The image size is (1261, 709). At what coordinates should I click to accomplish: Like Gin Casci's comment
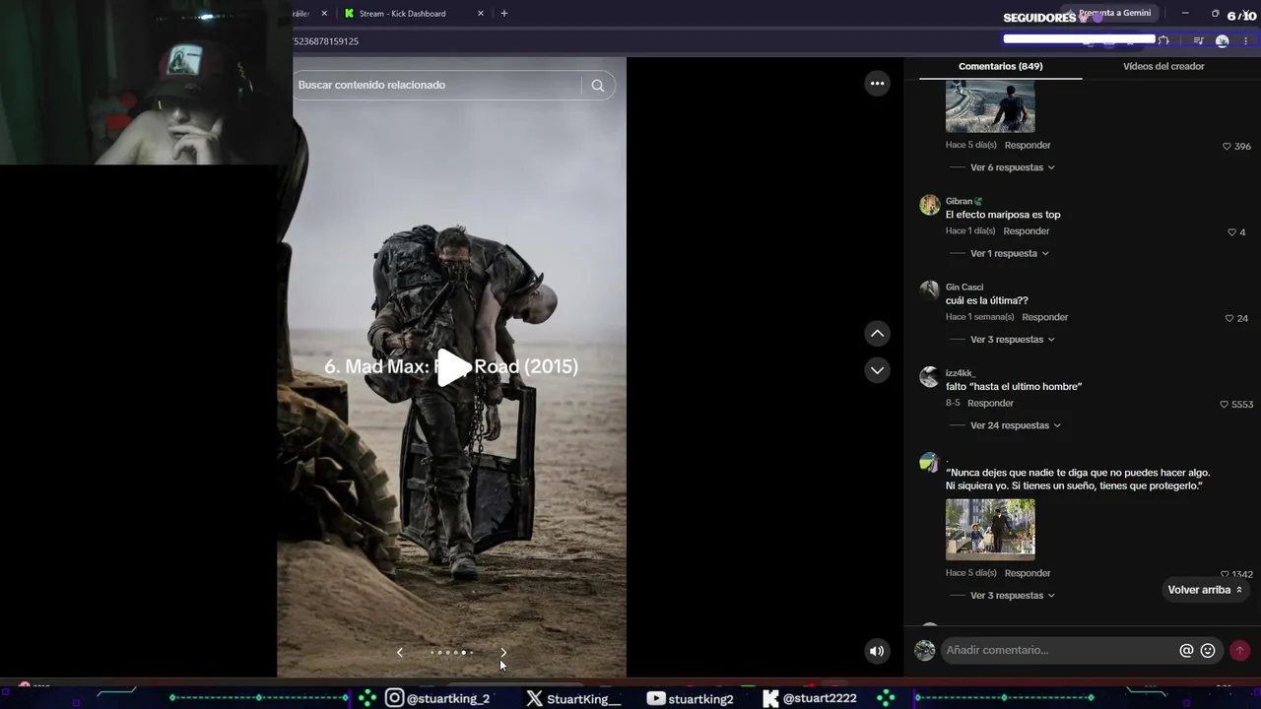click(x=1229, y=319)
